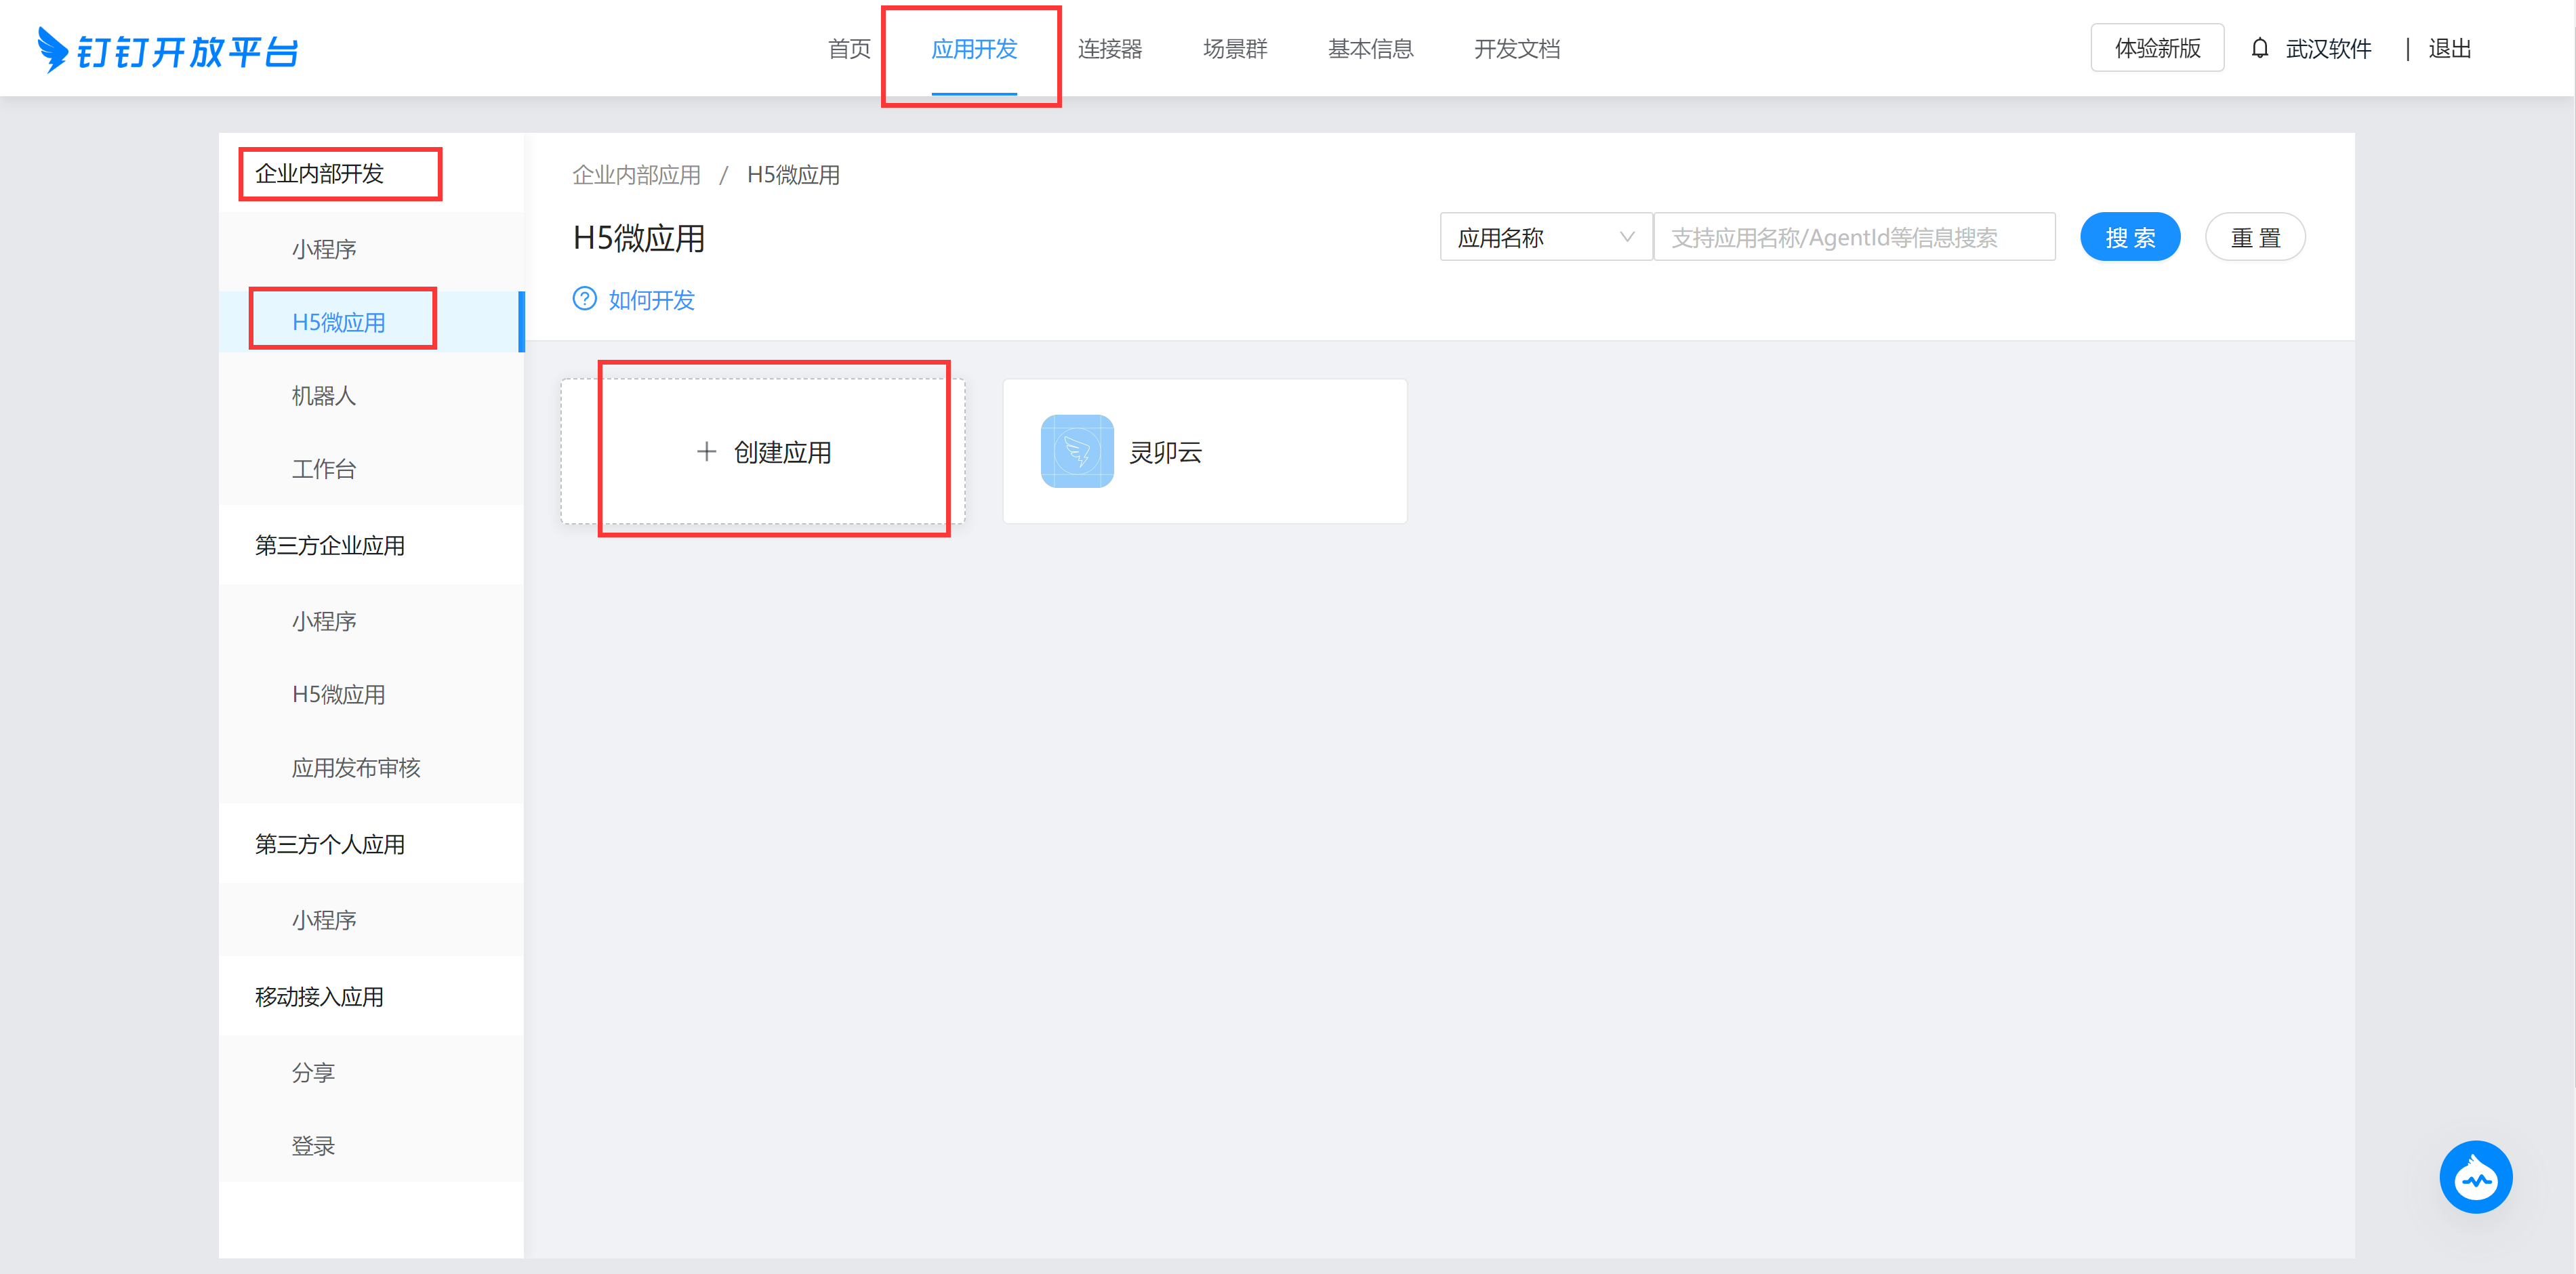Image resolution: width=2576 pixels, height=1274 pixels.
Task: Click the question mark help icon
Action: pyautogui.click(x=584, y=299)
